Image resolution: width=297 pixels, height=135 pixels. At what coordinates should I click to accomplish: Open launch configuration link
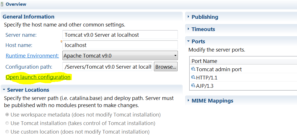(x=38, y=77)
